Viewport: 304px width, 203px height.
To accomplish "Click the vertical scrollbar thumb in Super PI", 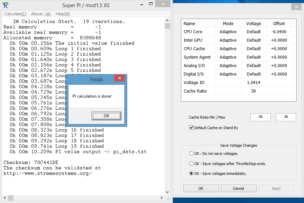I will pos(167,26).
